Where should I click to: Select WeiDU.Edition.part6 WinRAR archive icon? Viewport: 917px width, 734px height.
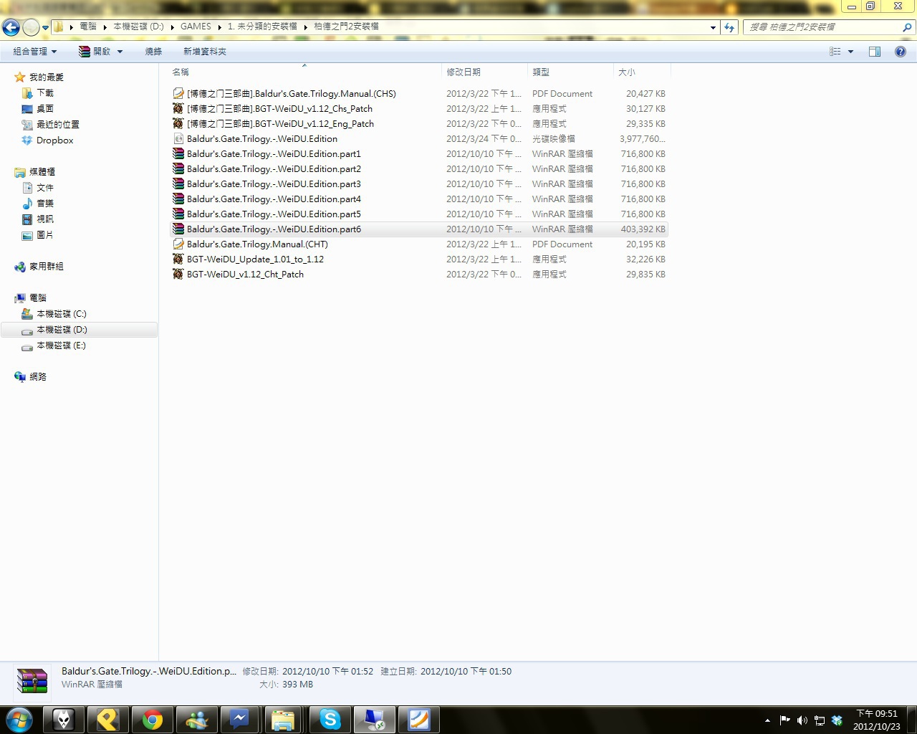click(x=178, y=229)
